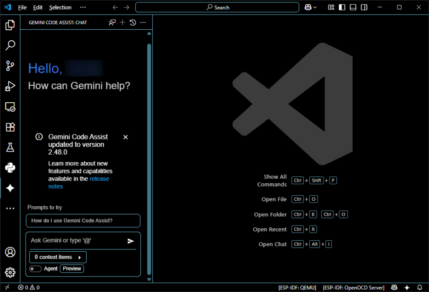Viewport: 429px width, 292px height.
Task: Open the Extensions view
Action: click(10, 127)
